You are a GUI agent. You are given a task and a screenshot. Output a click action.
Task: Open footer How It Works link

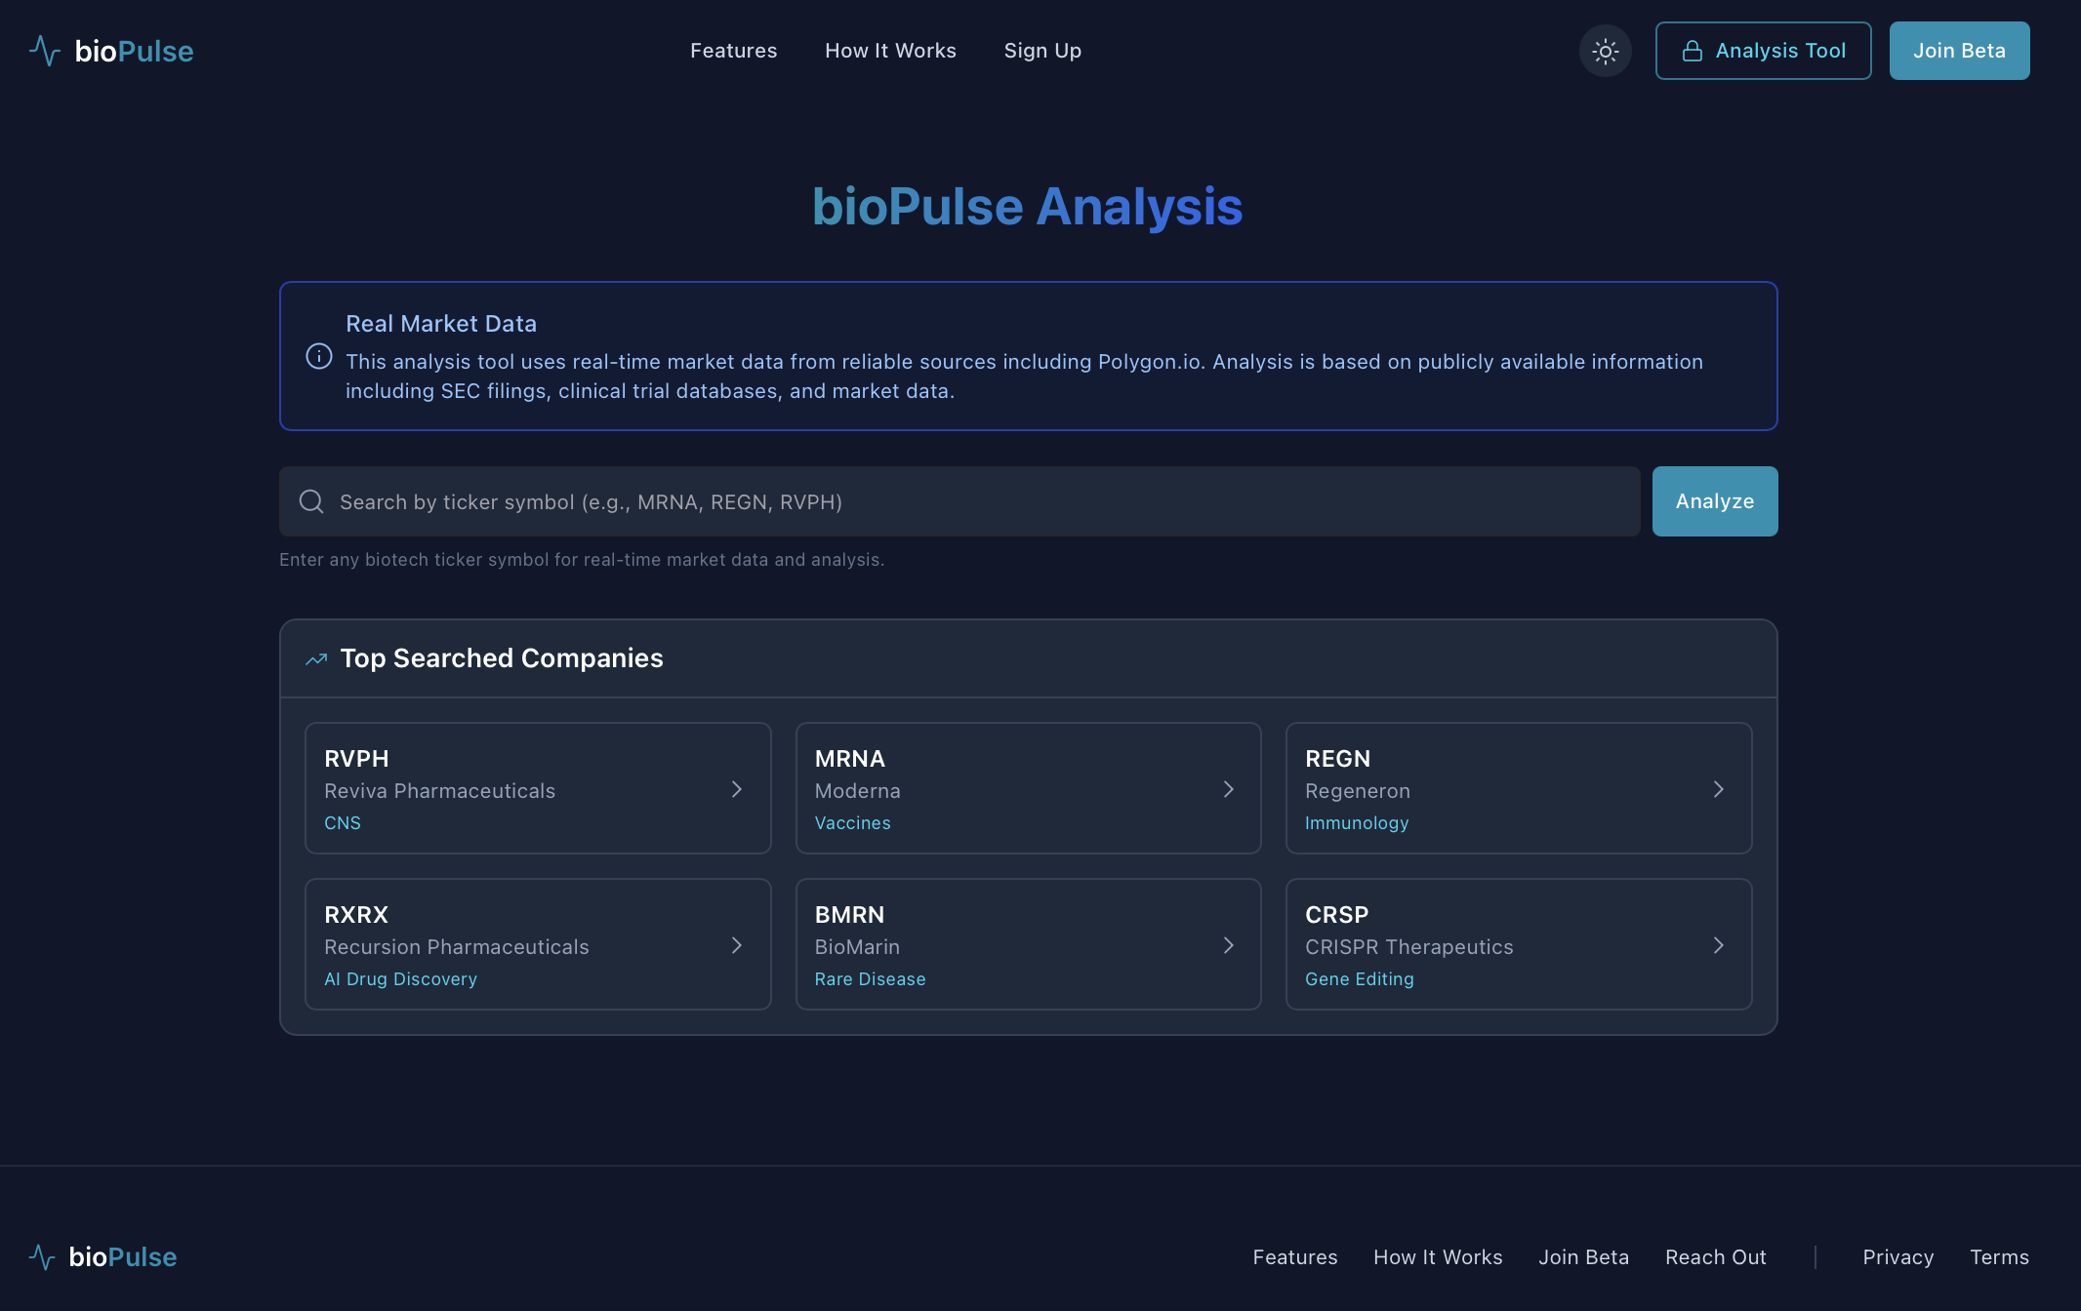(1438, 1257)
